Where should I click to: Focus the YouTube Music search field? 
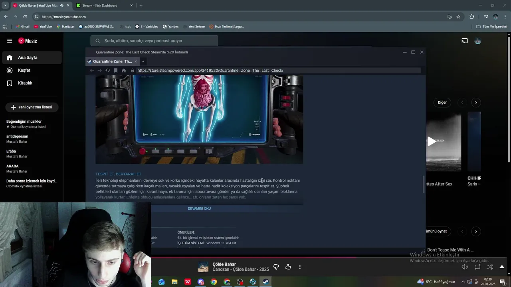click(154, 41)
